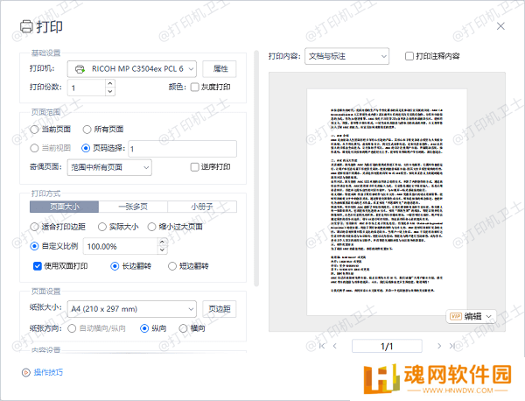Increase custom scale percentage
The width and height of the screenshot is (525, 401).
163,242
